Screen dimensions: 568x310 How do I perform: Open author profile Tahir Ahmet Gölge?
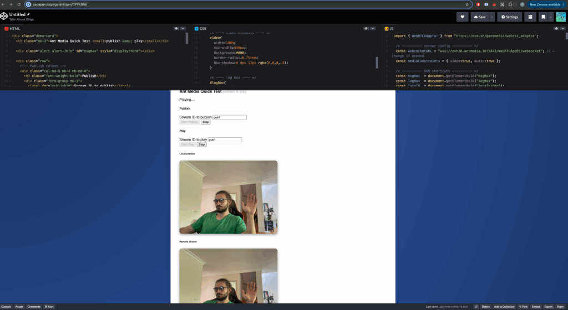[22, 19]
